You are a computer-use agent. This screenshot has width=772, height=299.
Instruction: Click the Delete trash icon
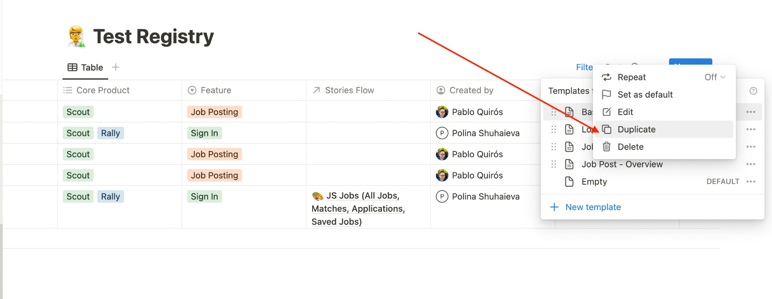pos(607,147)
